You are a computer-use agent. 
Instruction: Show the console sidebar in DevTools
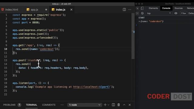137,13
